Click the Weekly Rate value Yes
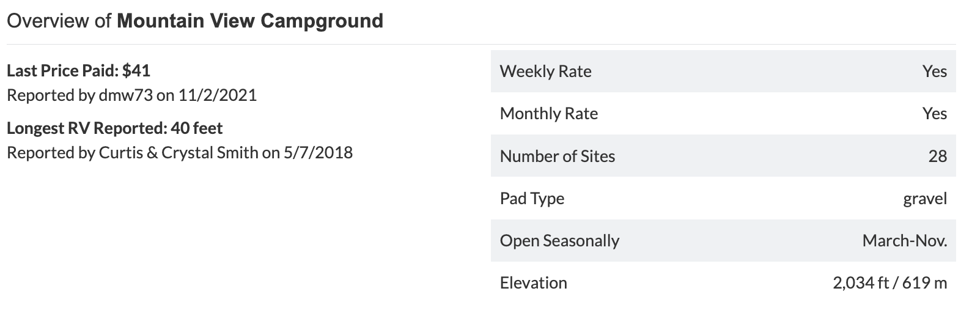Image resolution: width=972 pixels, height=313 pixels. [935, 72]
